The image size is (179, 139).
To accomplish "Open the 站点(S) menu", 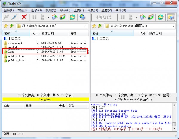I will coord(22,10).
